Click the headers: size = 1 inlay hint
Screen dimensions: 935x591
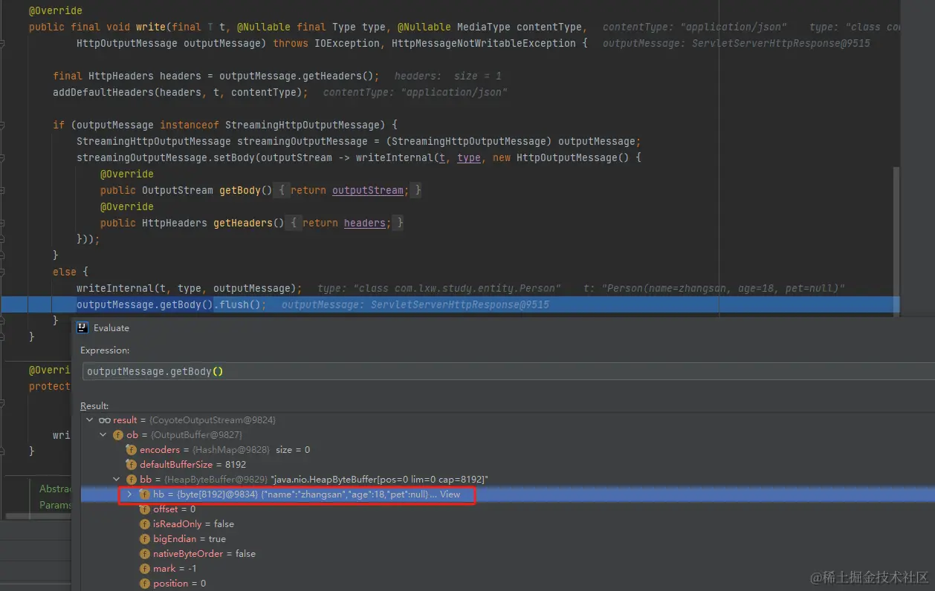click(447, 76)
